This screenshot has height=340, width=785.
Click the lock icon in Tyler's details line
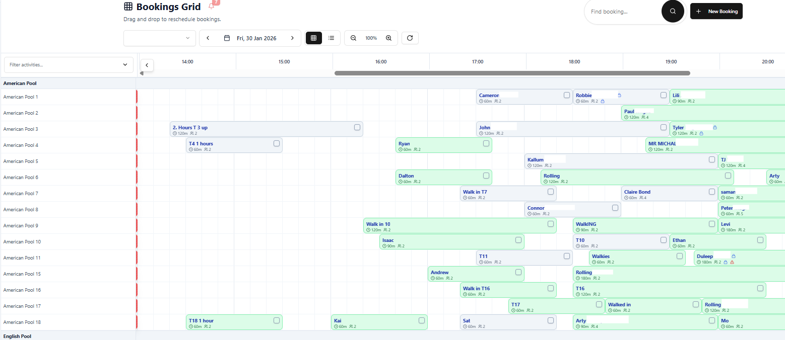(701, 133)
